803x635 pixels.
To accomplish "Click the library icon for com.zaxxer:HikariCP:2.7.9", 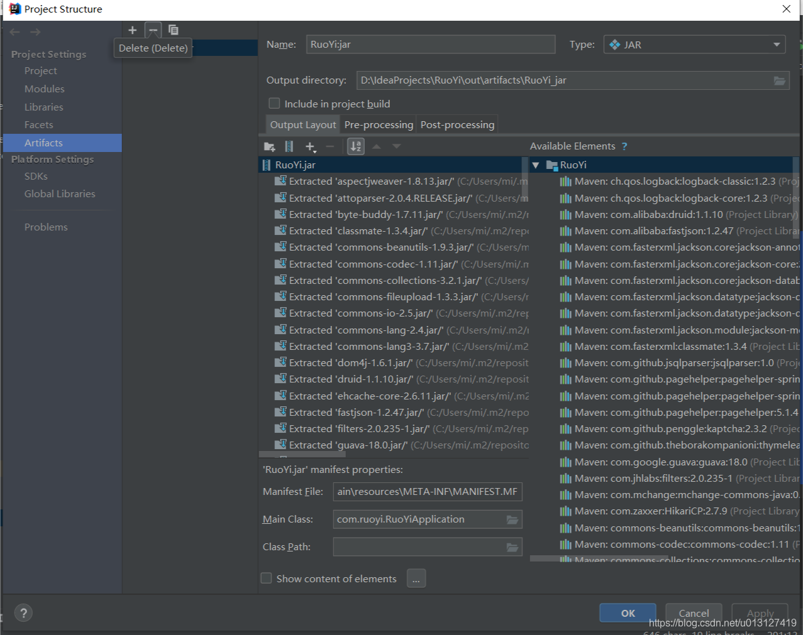I will coord(566,511).
